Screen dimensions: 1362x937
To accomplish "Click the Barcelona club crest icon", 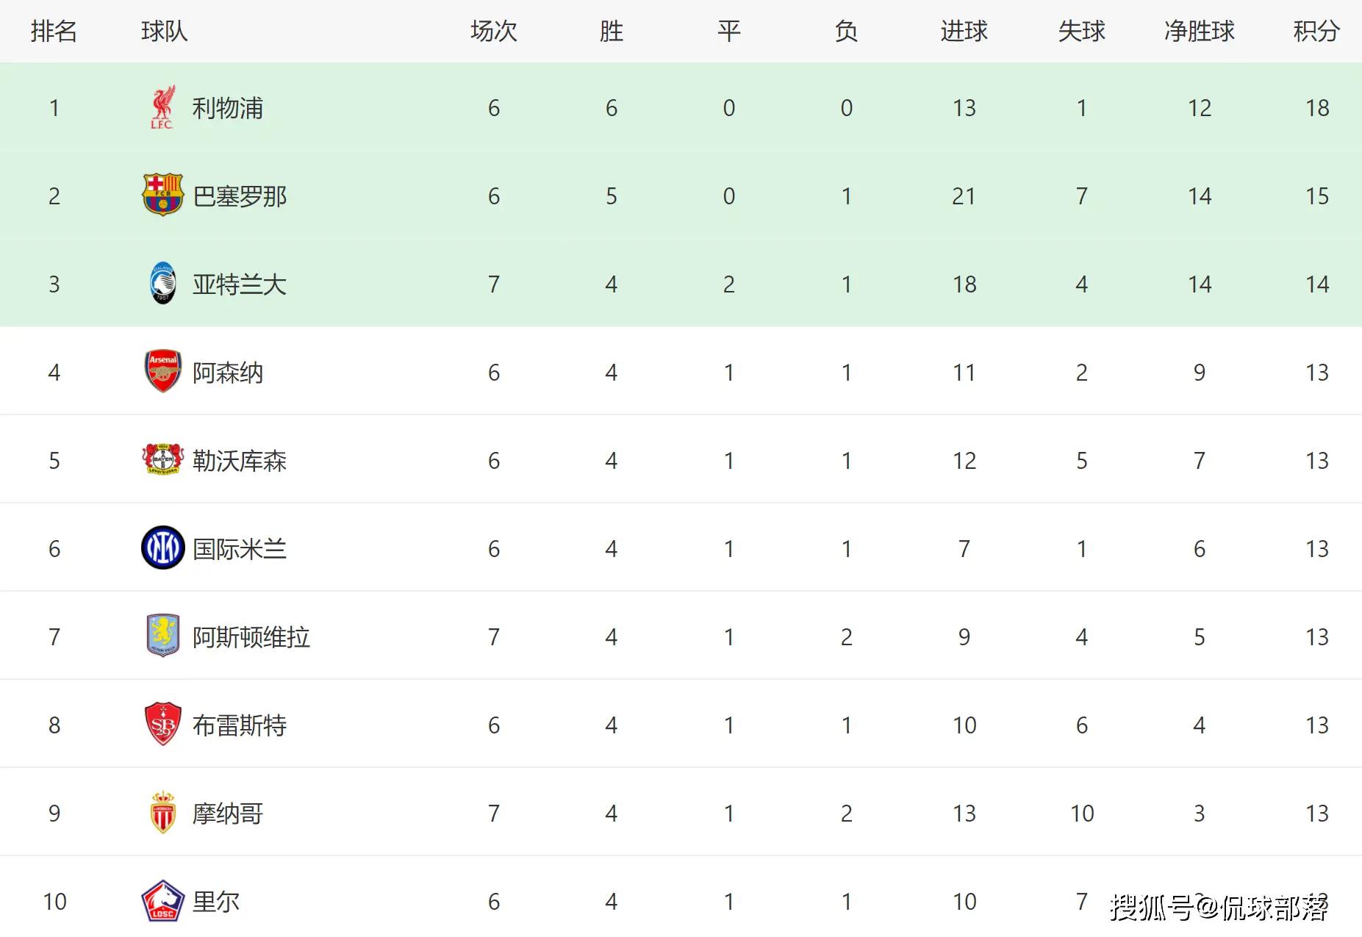I will [162, 195].
